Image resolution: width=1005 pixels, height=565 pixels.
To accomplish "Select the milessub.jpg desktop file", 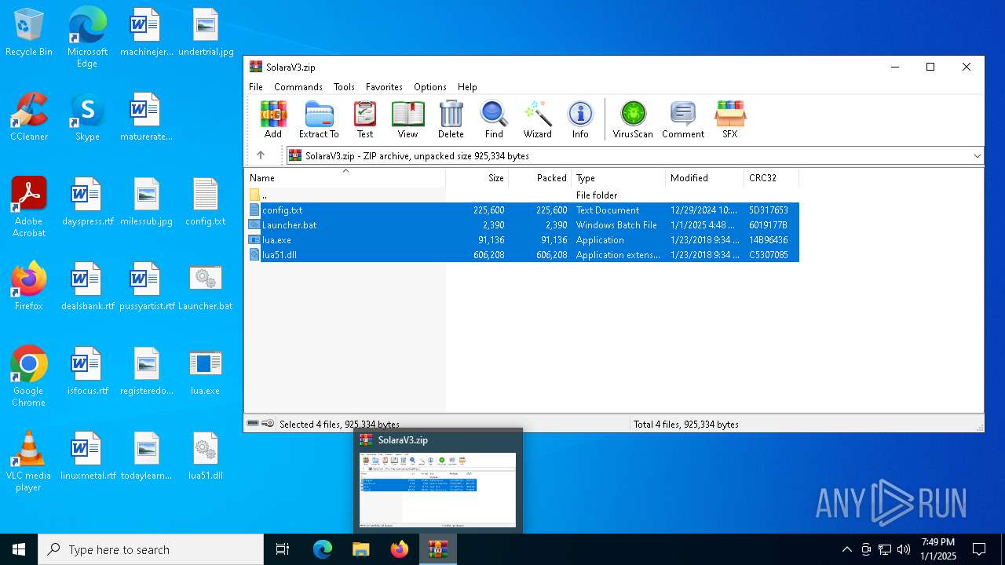I will pyautogui.click(x=147, y=202).
